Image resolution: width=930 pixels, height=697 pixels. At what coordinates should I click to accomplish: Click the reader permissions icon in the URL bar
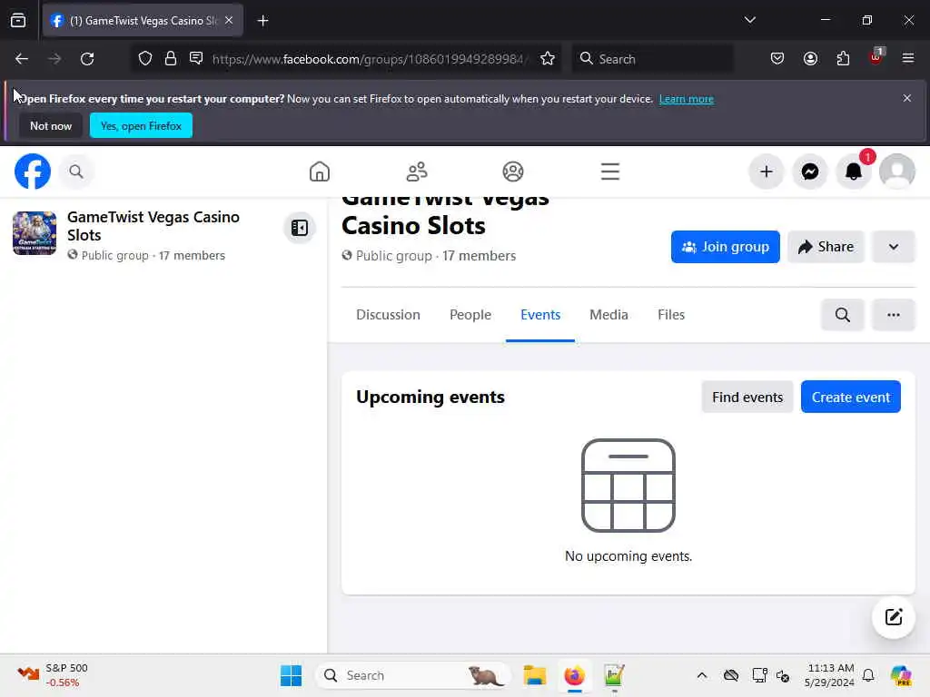point(196,58)
